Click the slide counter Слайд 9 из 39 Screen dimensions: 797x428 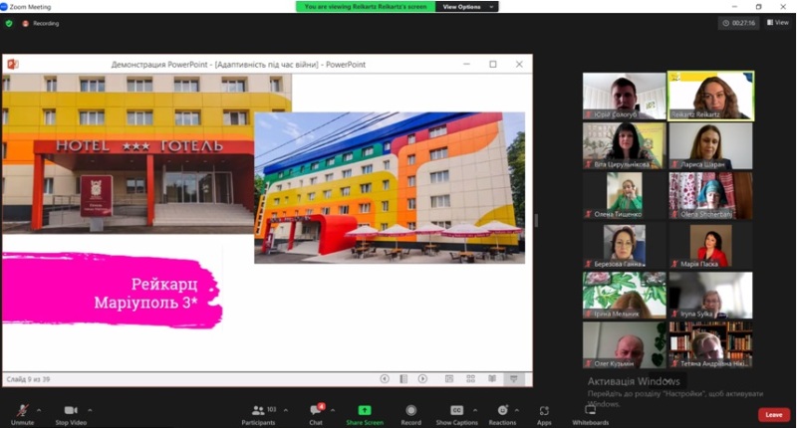(29, 379)
